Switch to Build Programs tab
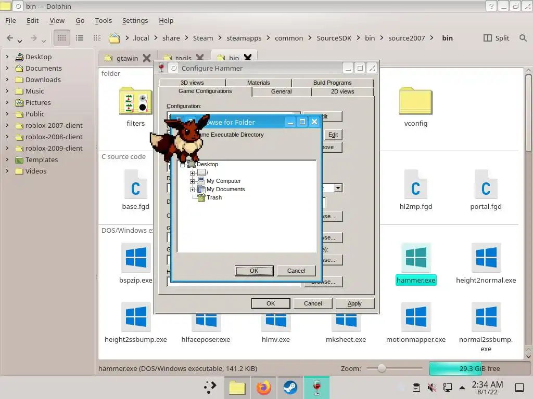The height and width of the screenshot is (399, 533). click(x=333, y=83)
